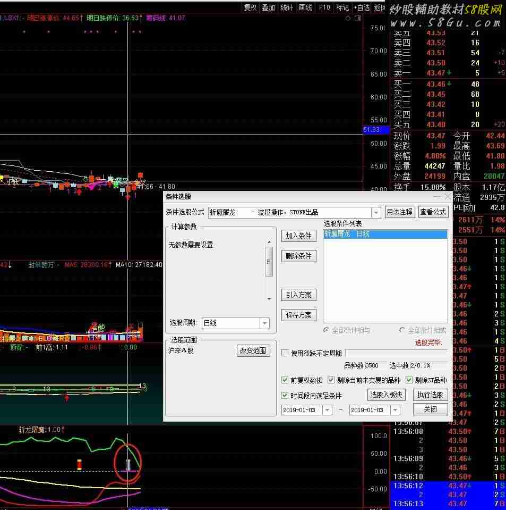This screenshot has width=506, height=510.
Task: Click scrollbar up arrow in 计算参数 panel
Action: click(x=269, y=243)
